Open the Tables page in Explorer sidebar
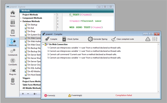Viewport: 167px width, 103px height. pos(13,24)
